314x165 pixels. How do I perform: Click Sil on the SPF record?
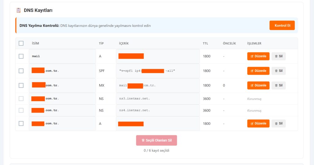pyautogui.click(x=278, y=71)
